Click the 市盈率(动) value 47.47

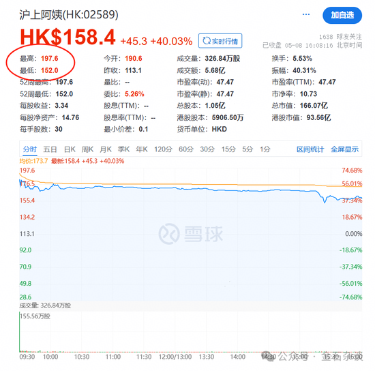point(225,82)
